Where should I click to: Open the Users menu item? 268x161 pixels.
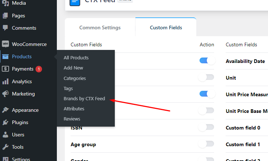(x=18, y=135)
